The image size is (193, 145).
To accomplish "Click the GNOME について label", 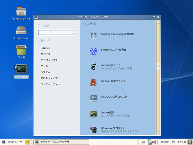I will tap(110, 65).
